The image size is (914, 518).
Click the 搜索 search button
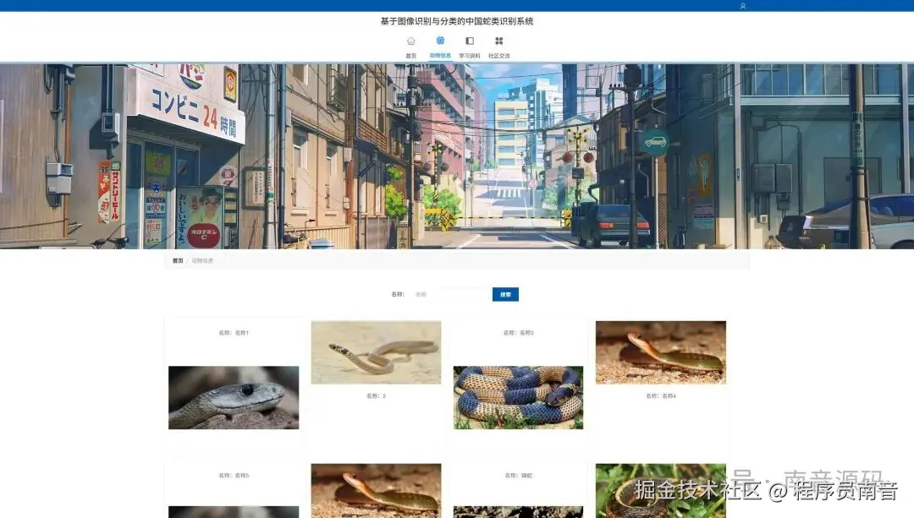pyautogui.click(x=504, y=294)
